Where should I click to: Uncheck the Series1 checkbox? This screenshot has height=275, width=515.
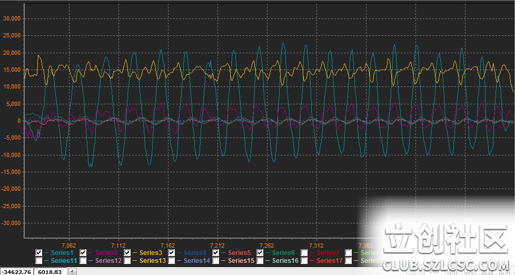(39, 253)
